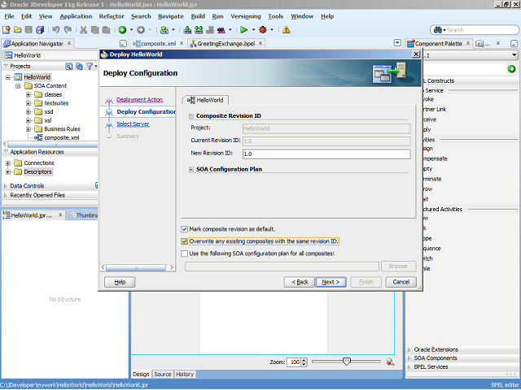Select Descriptors in Application Resources
521x390 pixels.
pos(37,171)
